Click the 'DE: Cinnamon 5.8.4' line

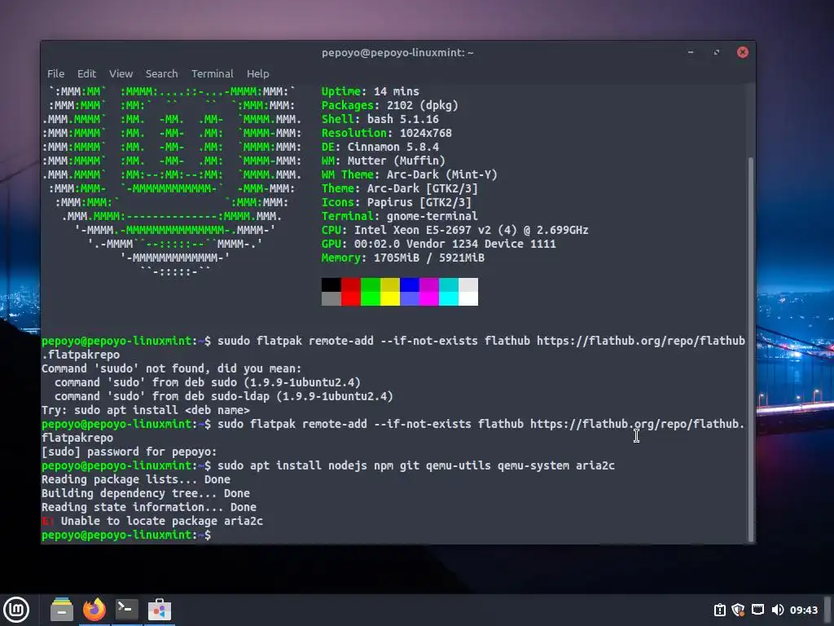tap(380, 147)
